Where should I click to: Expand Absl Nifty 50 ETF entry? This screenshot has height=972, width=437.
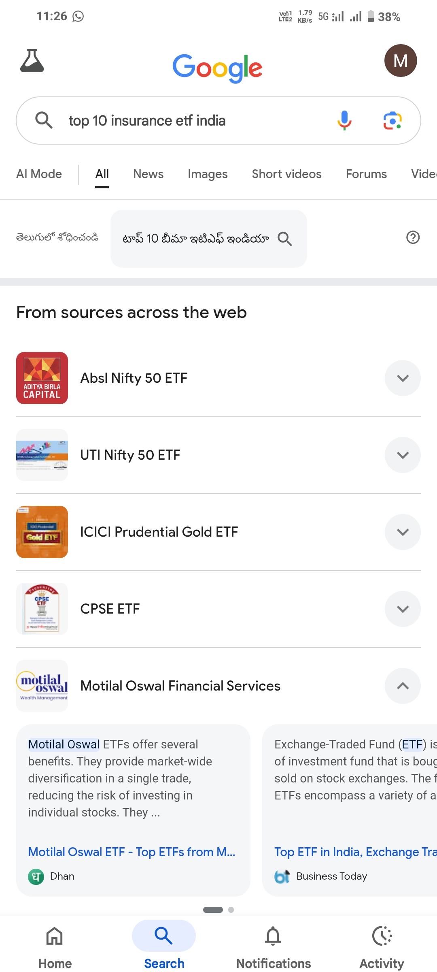click(x=403, y=378)
